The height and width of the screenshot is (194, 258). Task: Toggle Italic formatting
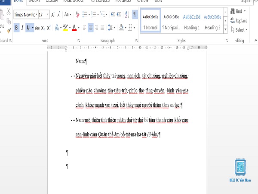point(22,28)
